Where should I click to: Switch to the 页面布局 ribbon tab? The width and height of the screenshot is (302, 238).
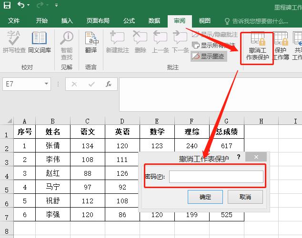pos(98,20)
